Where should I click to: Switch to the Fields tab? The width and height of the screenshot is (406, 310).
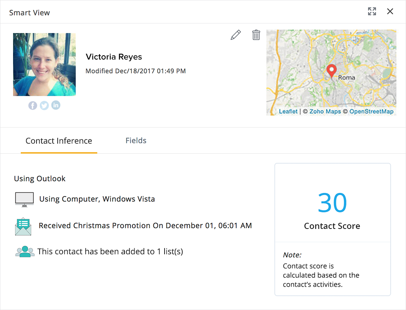tap(136, 141)
